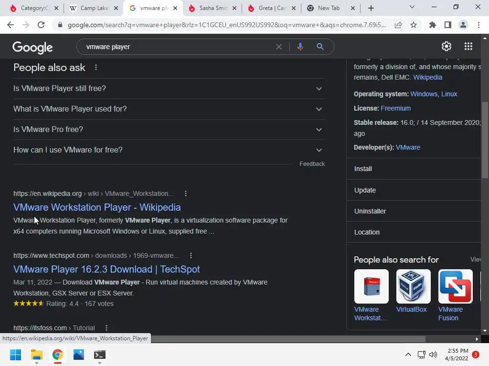
Task: Open the VMware Workstation thumbnail
Action: 371,286
